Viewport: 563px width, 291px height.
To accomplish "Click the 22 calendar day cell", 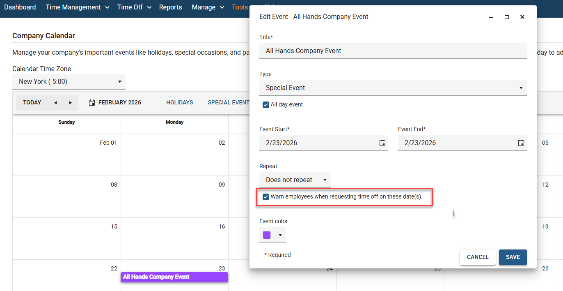I will [x=66, y=275].
